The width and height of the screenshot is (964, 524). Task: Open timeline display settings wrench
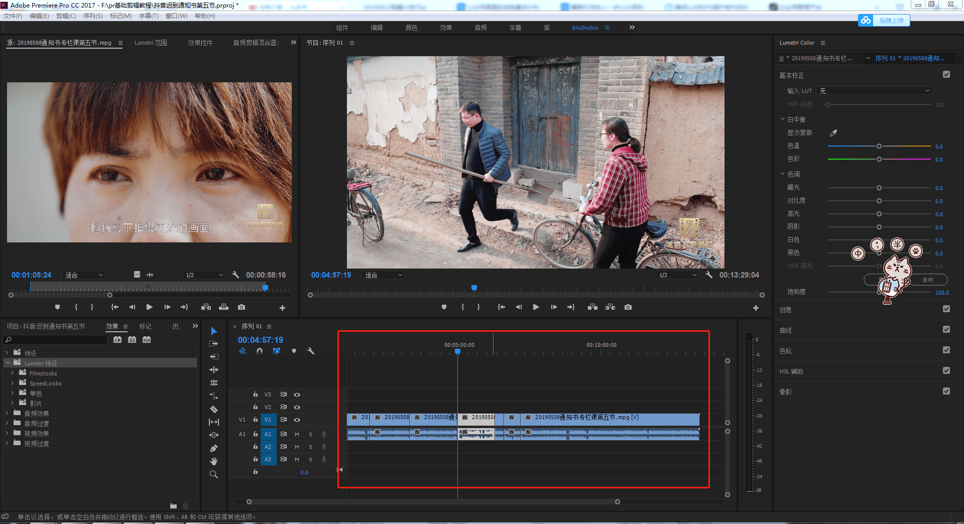click(x=311, y=351)
